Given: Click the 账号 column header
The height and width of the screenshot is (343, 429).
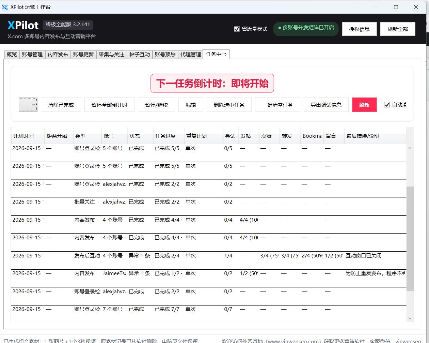Looking at the screenshot, I should tap(114, 136).
